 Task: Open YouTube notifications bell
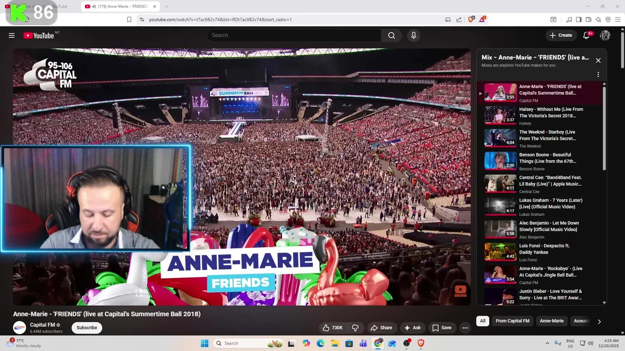587,35
